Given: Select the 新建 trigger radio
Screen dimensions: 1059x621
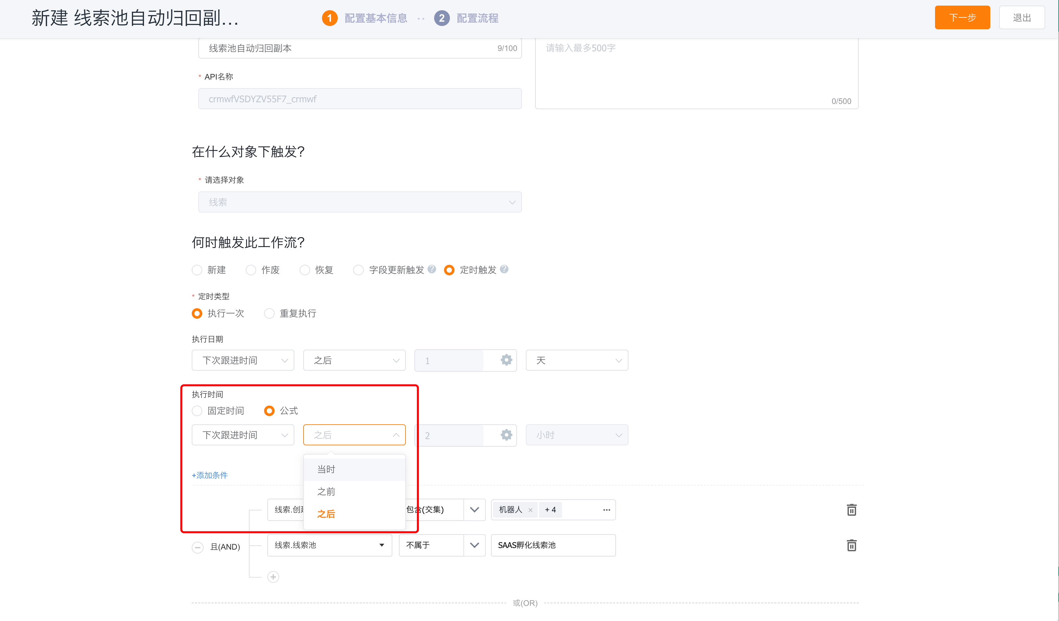Looking at the screenshot, I should tap(197, 270).
